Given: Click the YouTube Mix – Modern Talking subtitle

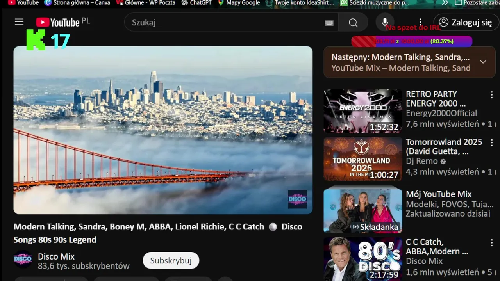Looking at the screenshot, I should pyautogui.click(x=401, y=68).
